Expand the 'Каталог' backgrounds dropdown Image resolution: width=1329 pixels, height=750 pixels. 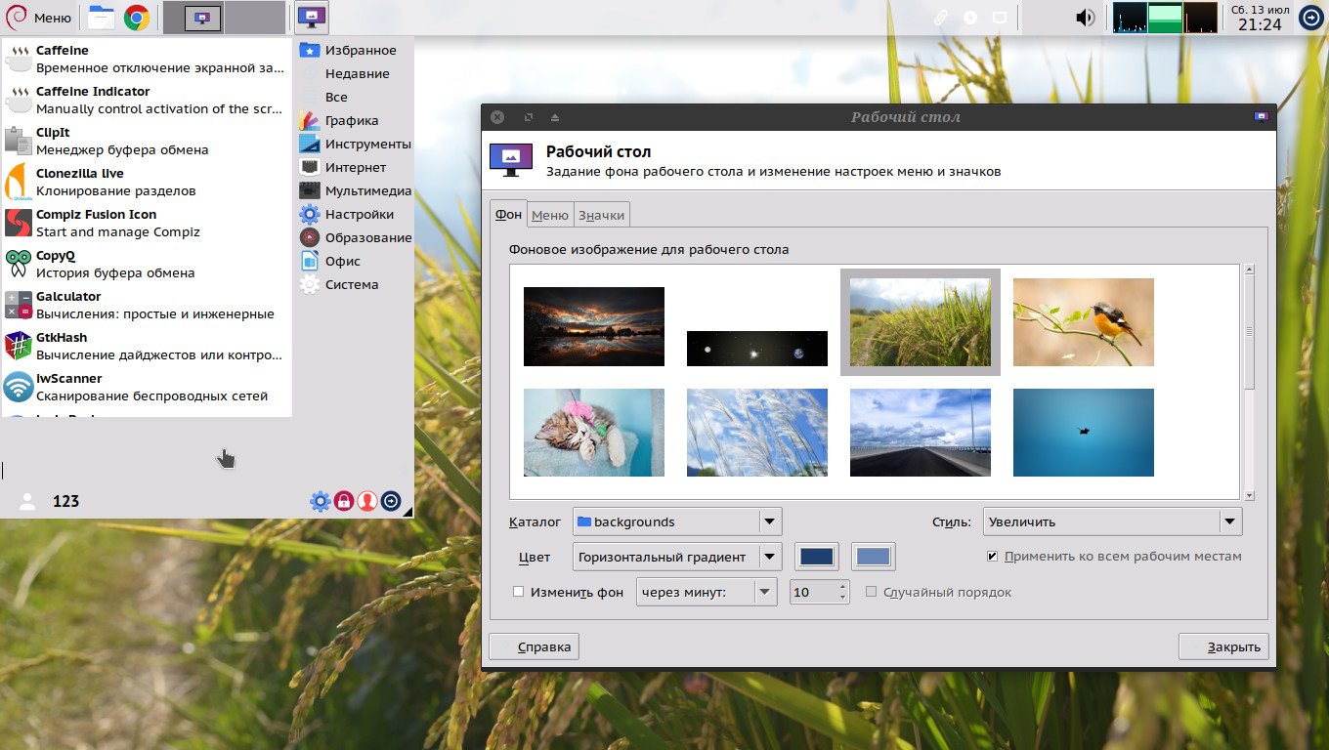pyautogui.click(x=676, y=521)
